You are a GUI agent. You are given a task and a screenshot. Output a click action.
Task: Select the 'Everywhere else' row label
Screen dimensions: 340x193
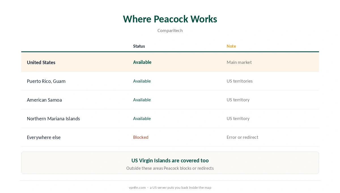(44, 137)
